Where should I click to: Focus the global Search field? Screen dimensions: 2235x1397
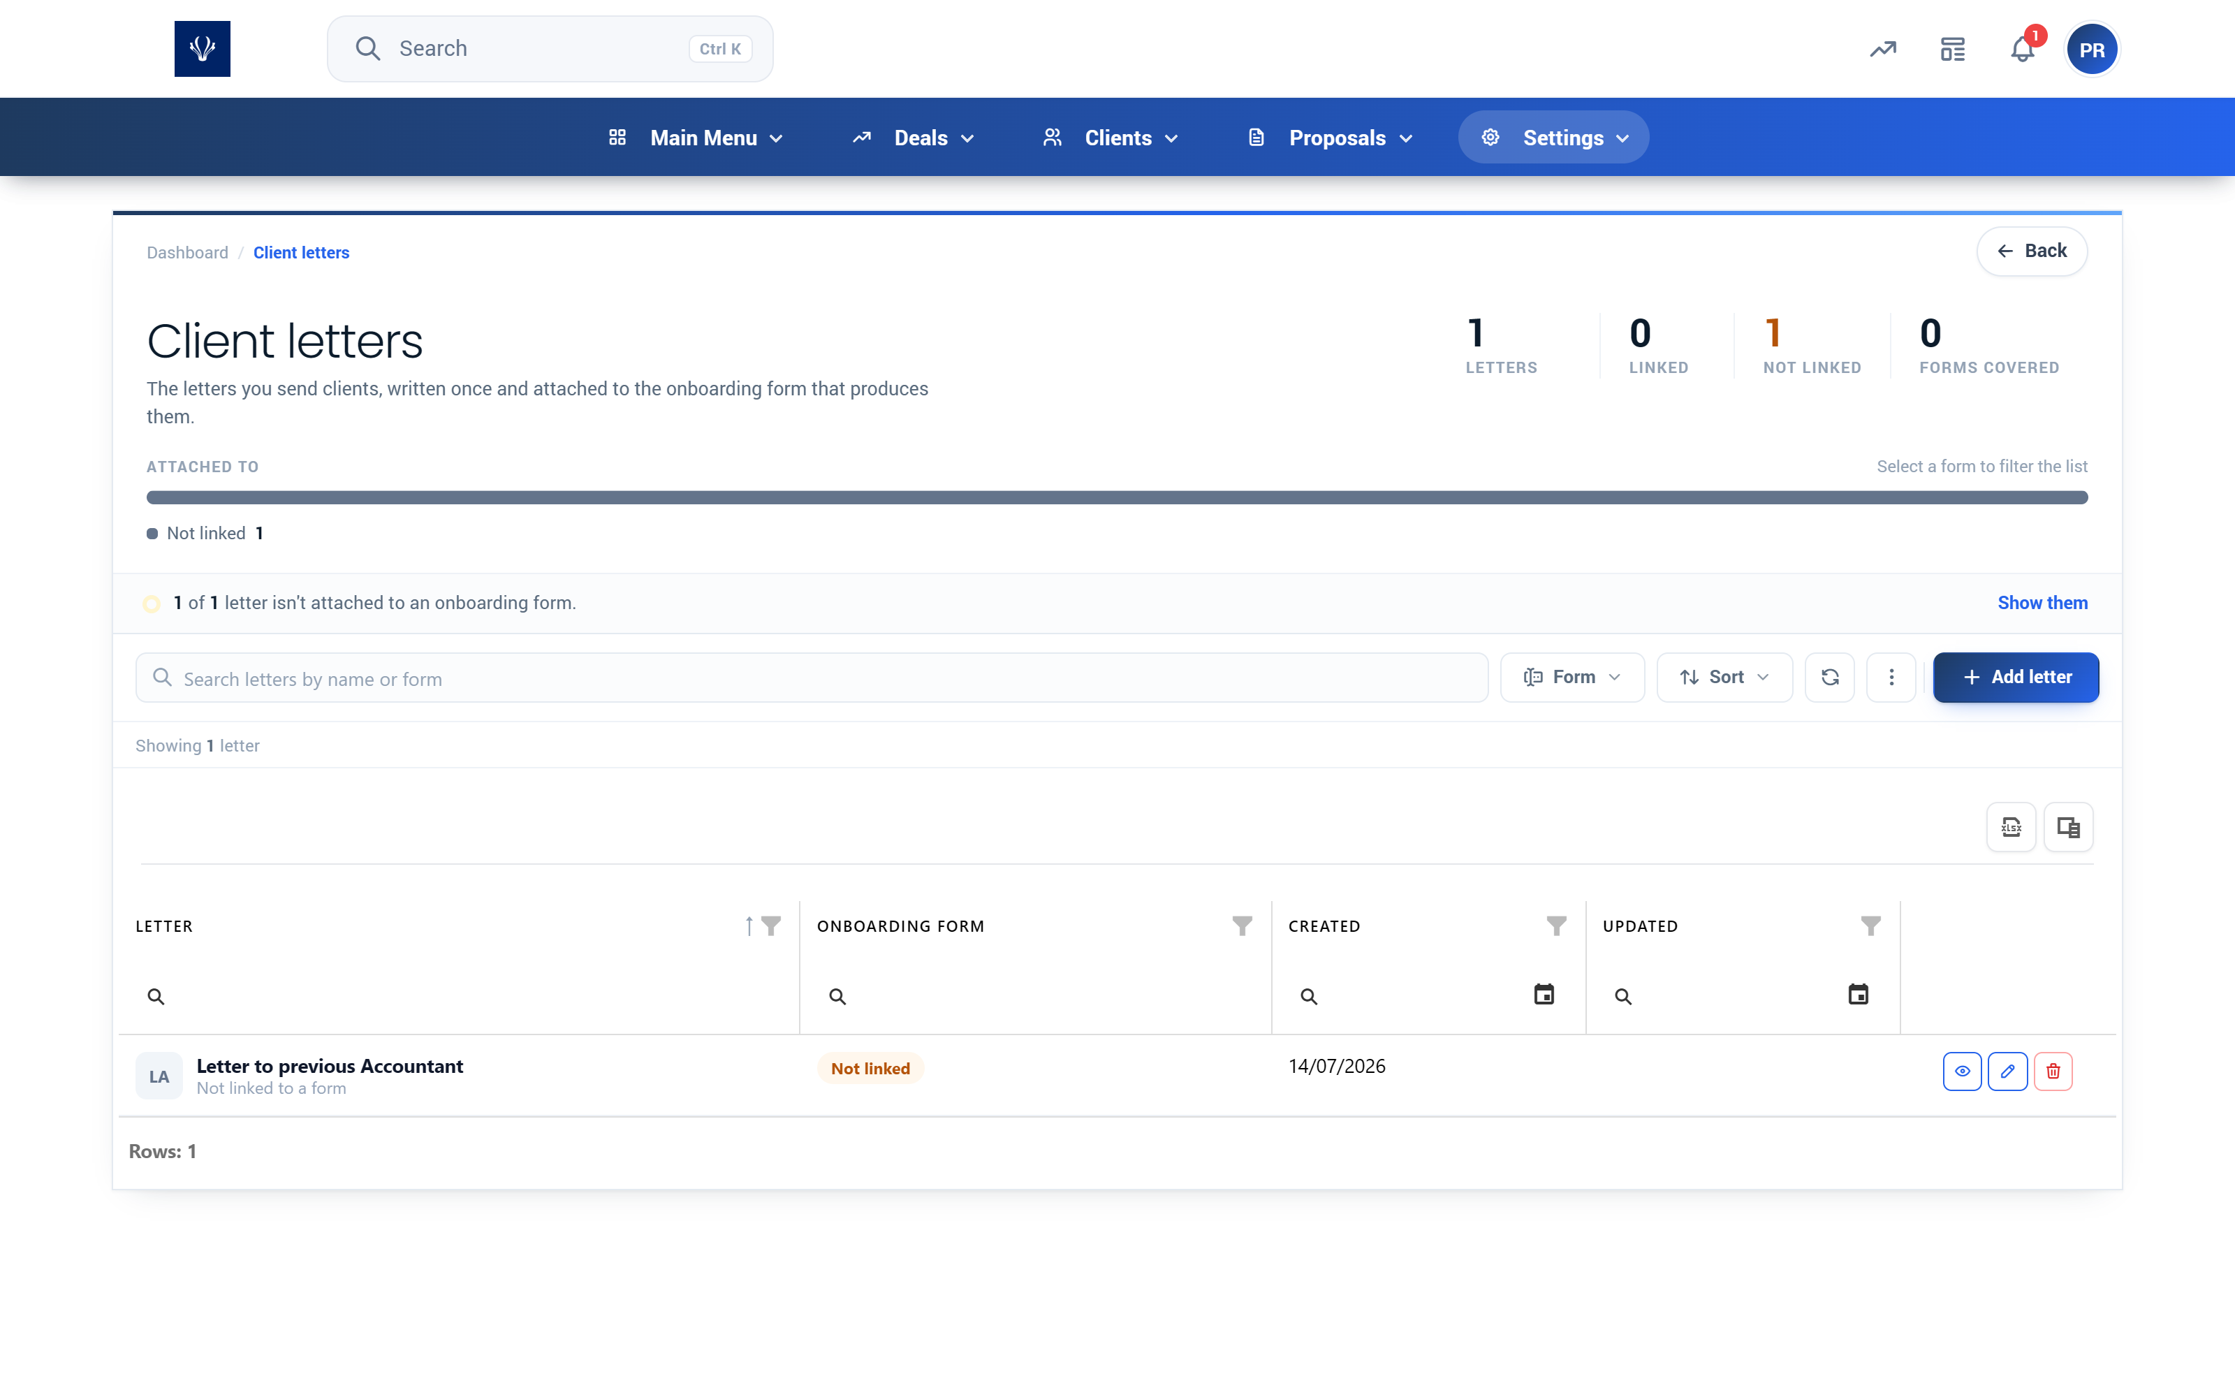(x=550, y=49)
